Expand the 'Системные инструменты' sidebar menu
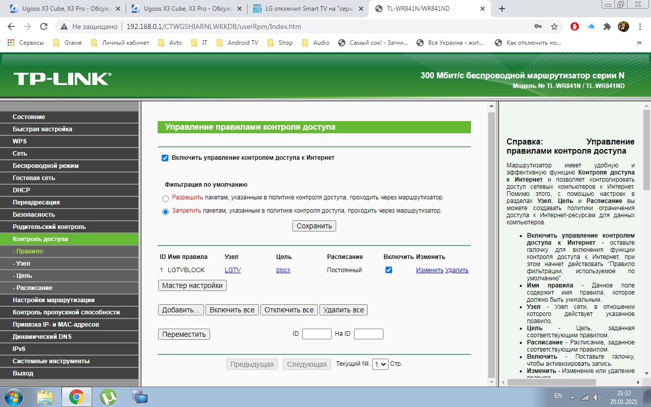Image resolution: width=651 pixels, height=407 pixels. 51,361
